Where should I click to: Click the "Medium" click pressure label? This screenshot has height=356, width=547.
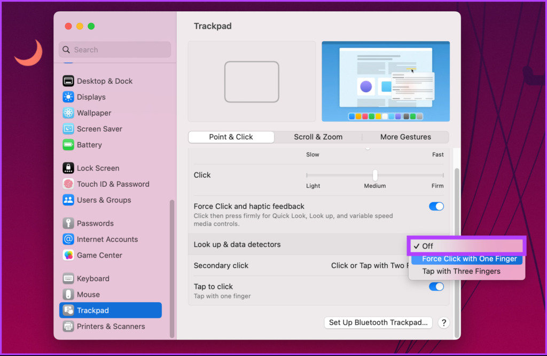[375, 186]
